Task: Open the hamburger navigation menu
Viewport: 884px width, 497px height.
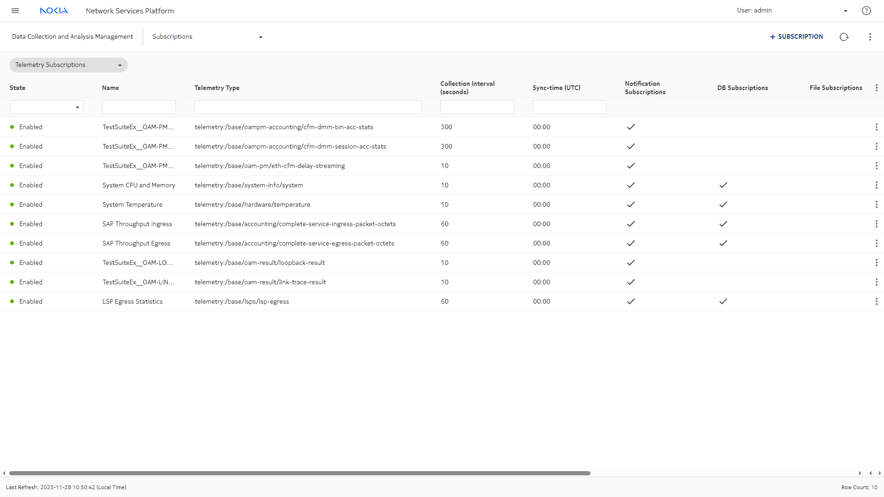Action: click(x=15, y=11)
